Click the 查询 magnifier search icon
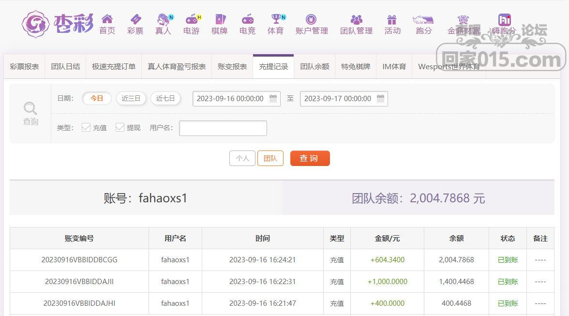This screenshot has height=316, width=569. (30, 108)
